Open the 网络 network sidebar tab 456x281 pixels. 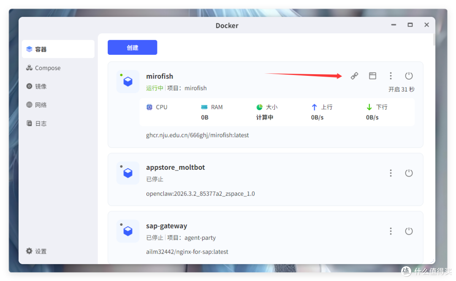[58, 105]
